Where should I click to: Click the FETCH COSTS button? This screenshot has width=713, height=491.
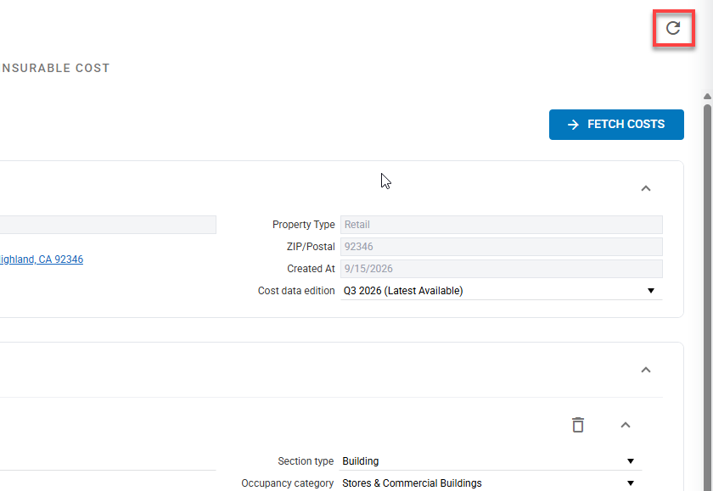coord(616,125)
